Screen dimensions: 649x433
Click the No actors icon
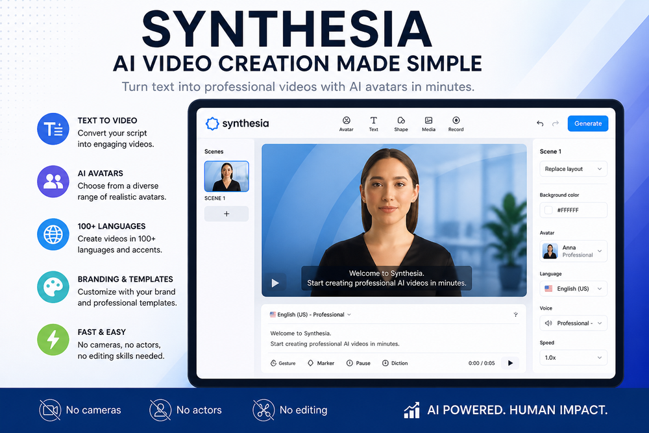[x=160, y=410]
